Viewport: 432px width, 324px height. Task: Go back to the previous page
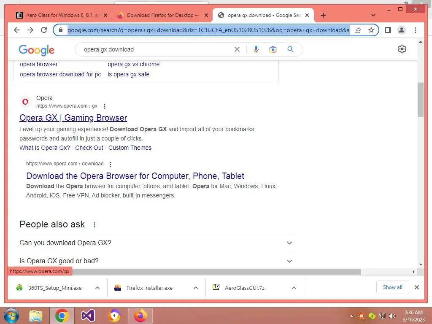coord(17,30)
